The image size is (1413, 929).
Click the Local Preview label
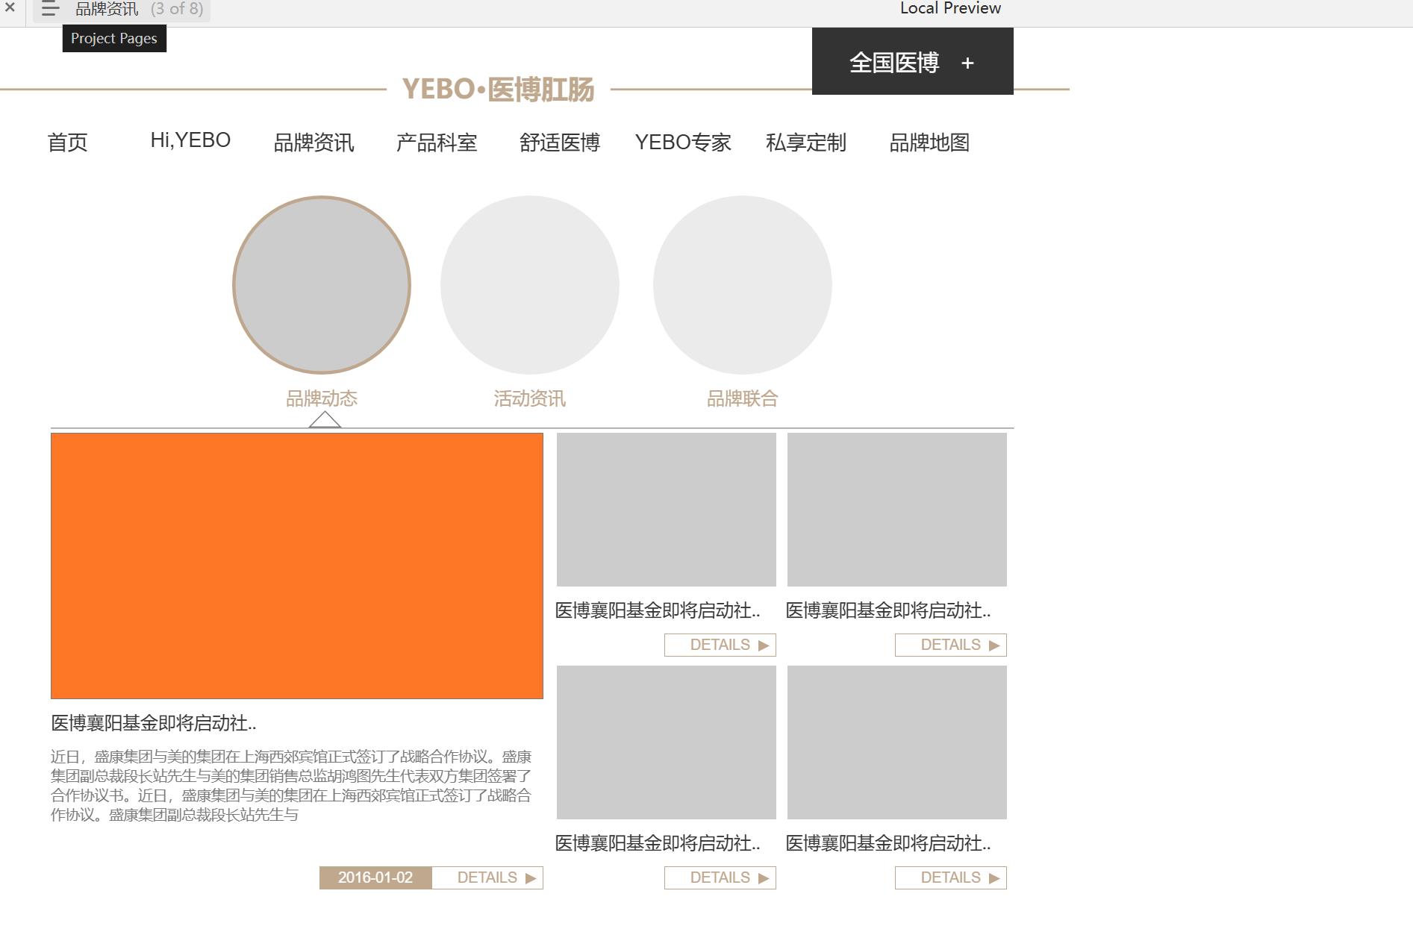tap(950, 8)
